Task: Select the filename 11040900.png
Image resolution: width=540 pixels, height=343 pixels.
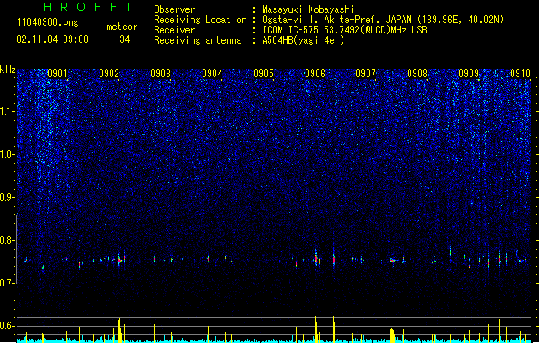Action: (48, 22)
